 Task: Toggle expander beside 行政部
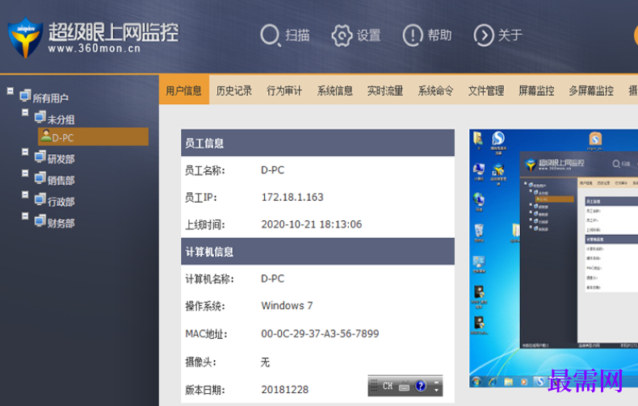point(25,195)
